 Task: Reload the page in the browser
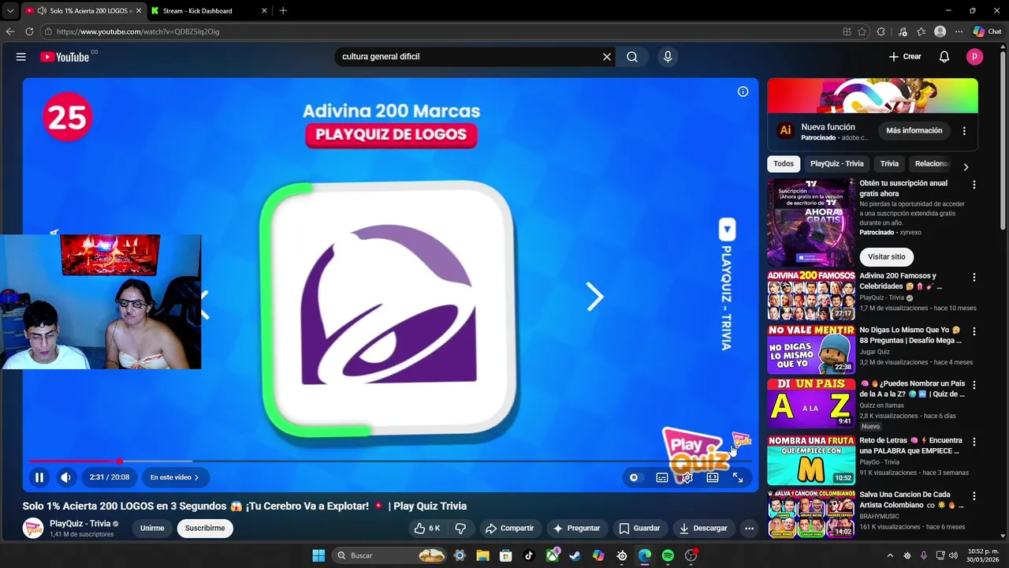(29, 32)
